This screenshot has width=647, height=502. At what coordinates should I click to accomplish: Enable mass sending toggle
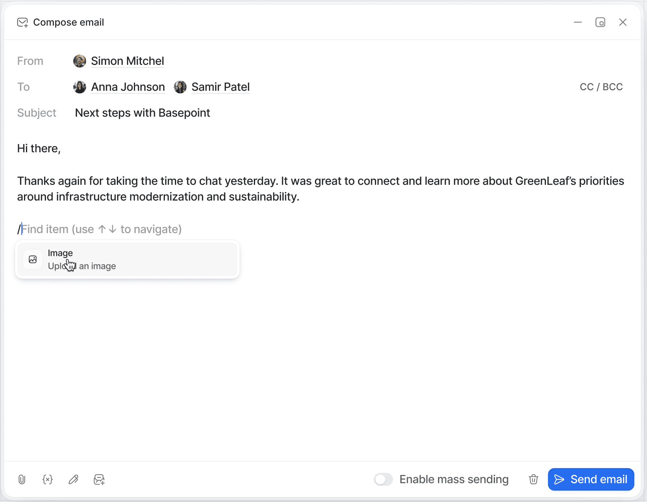[x=383, y=479]
